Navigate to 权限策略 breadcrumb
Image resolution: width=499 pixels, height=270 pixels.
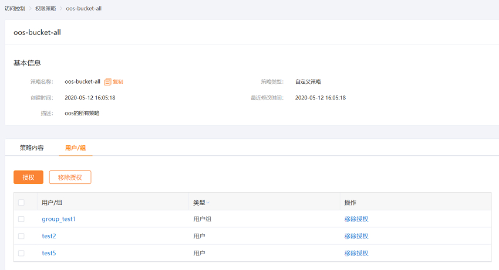(x=46, y=9)
